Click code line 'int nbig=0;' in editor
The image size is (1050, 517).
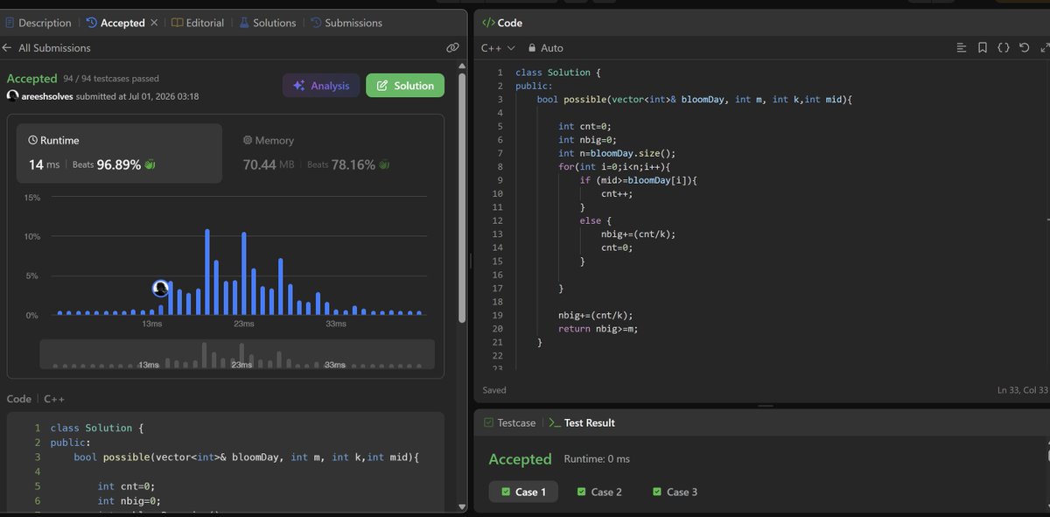588,140
